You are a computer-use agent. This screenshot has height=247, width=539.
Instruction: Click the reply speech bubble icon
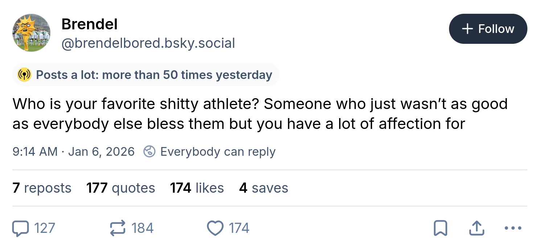[x=20, y=228]
